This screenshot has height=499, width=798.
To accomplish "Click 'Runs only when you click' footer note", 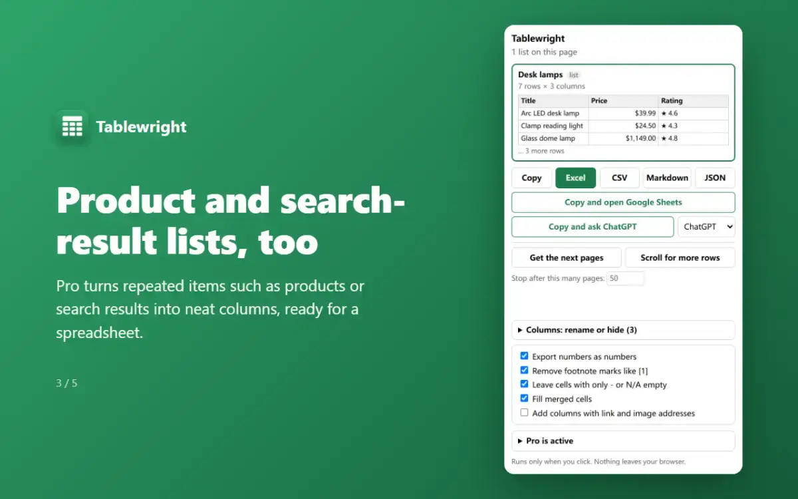I will [598, 461].
